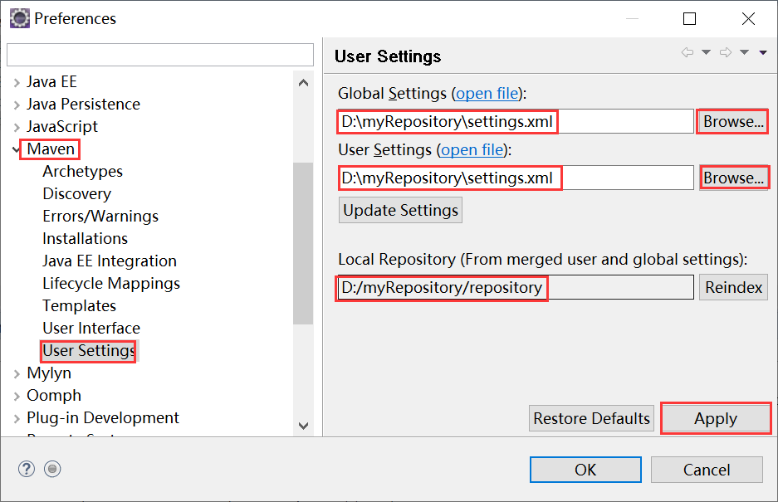Open Errors/Warnings preferences page
The height and width of the screenshot is (502, 778).
(x=100, y=216)
